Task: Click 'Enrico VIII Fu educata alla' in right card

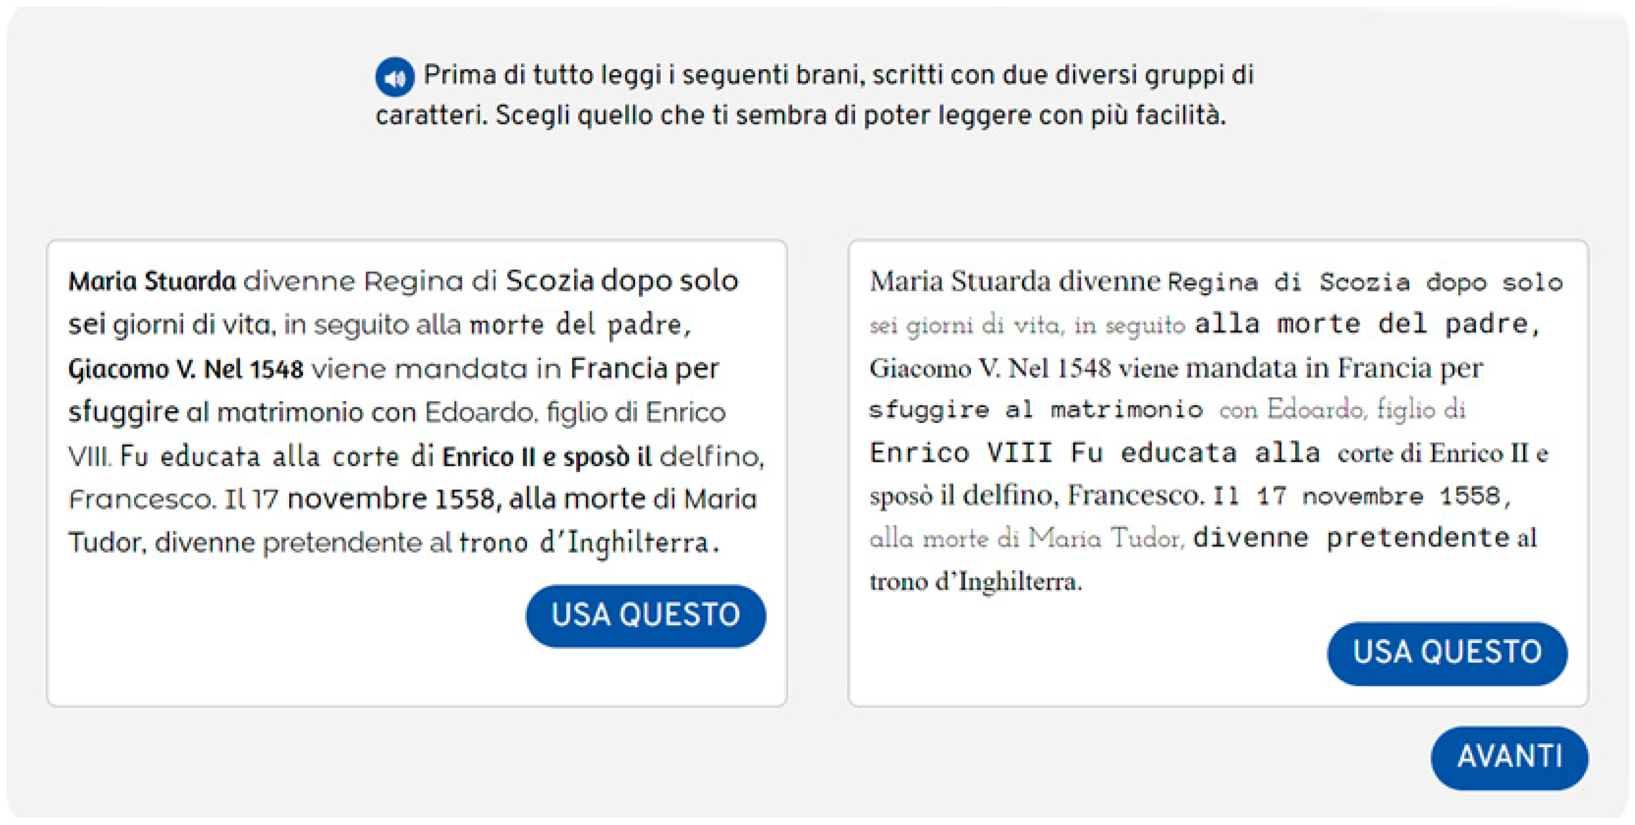Action: 1096,453
